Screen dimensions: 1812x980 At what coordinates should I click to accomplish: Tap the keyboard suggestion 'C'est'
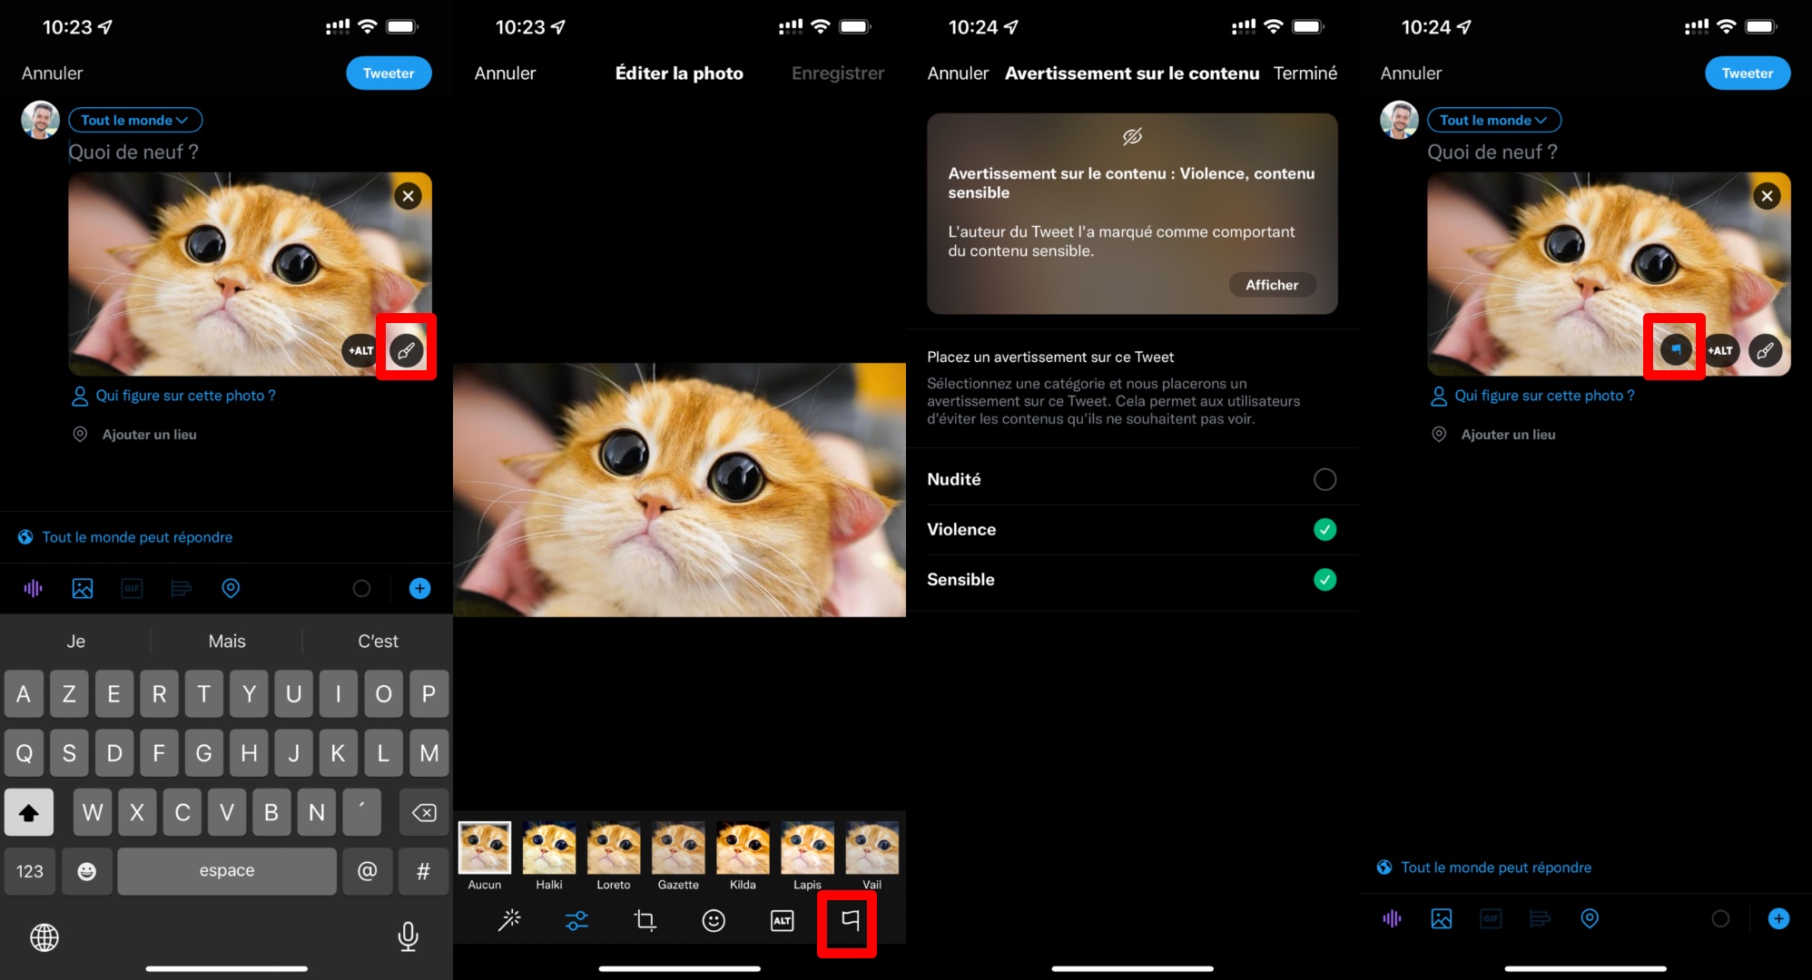378,642
